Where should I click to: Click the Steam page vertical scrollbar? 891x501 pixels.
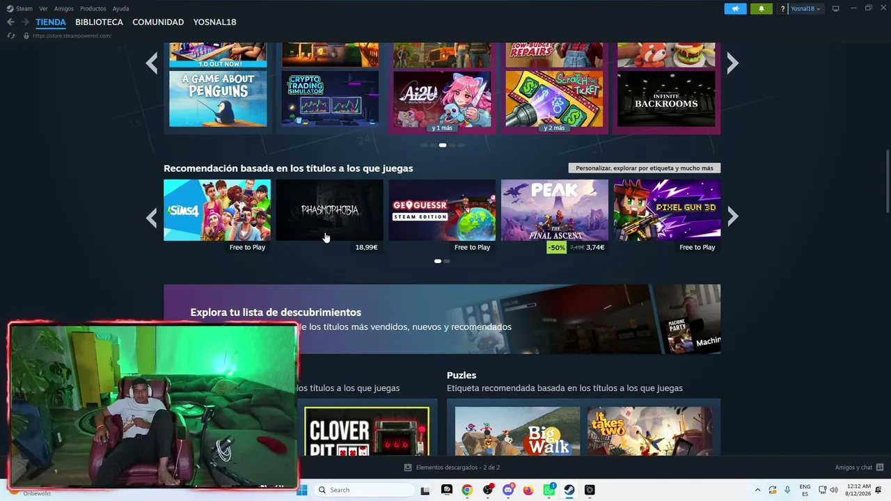888,181
